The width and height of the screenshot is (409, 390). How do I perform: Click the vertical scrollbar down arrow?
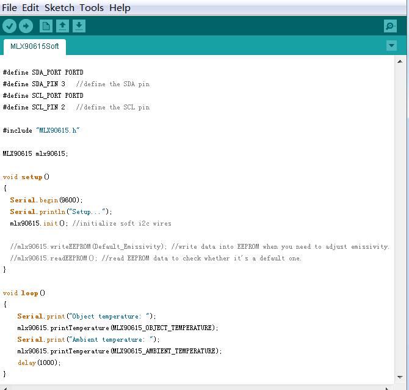pyautogui.click(x=400, y=377)
